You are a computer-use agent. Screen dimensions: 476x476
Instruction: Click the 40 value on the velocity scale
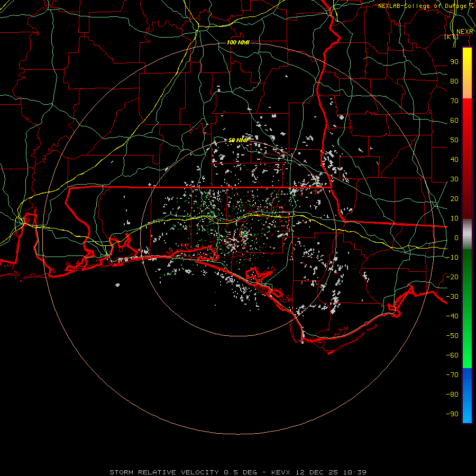(x=454, y=160)
